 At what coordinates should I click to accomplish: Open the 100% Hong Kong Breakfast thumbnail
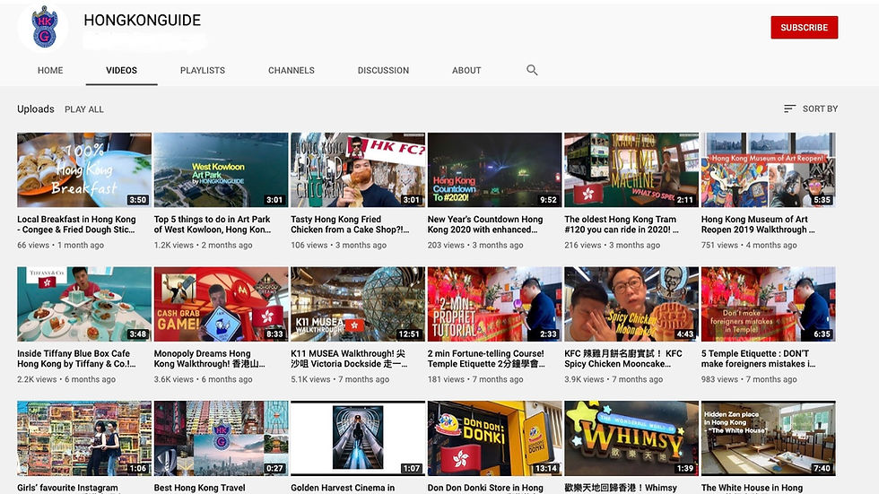tap(84, 170)
